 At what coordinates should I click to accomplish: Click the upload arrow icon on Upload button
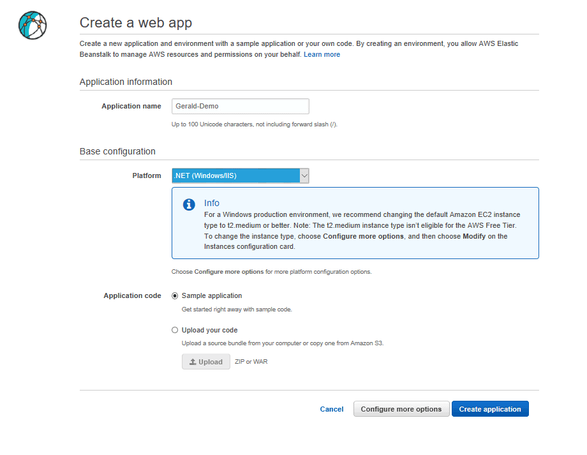pyautogui.click(x=193, y=362)
